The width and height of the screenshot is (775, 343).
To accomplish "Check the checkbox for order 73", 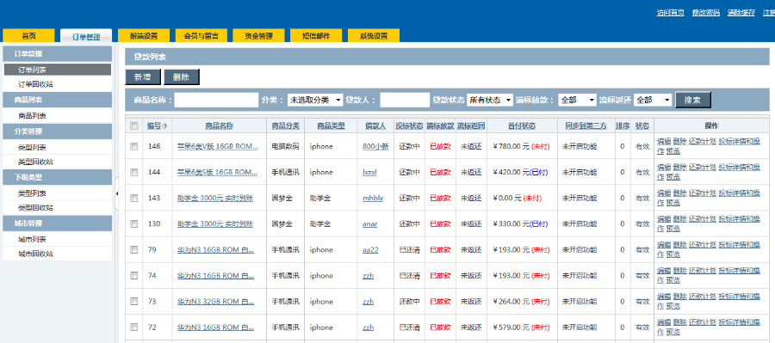I will click(134, 302).
